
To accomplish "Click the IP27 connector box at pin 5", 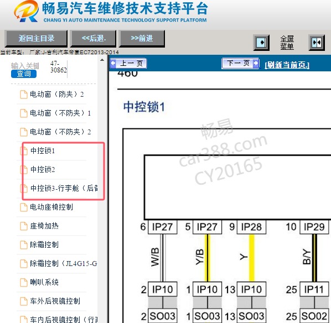I will [x=207, y=227].
